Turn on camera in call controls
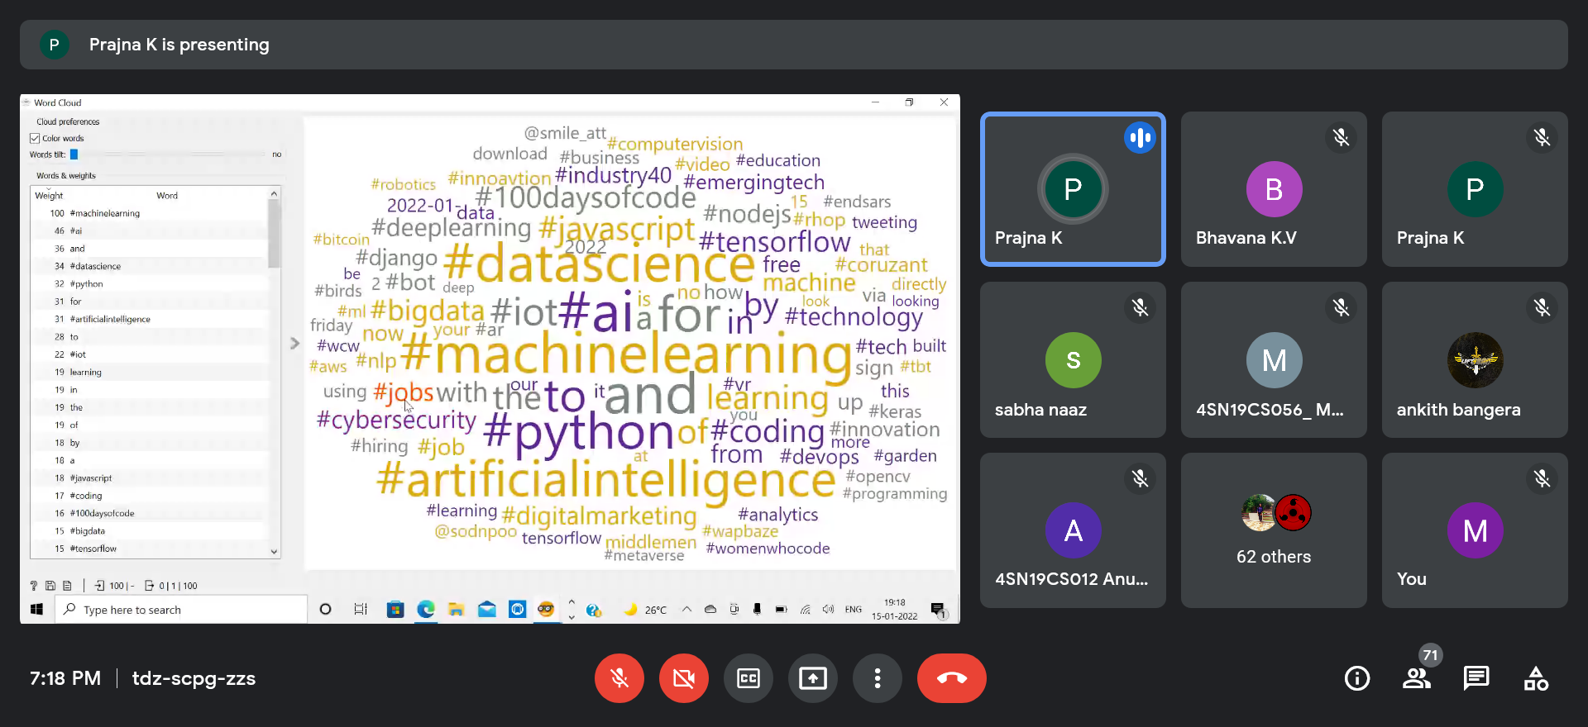The height and width of the screenshot is (727, 1588). click(x=683, y=678)
